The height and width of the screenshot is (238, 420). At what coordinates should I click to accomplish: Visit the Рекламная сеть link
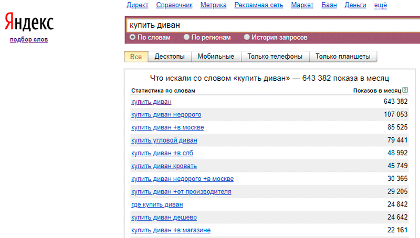pos(259,5)
